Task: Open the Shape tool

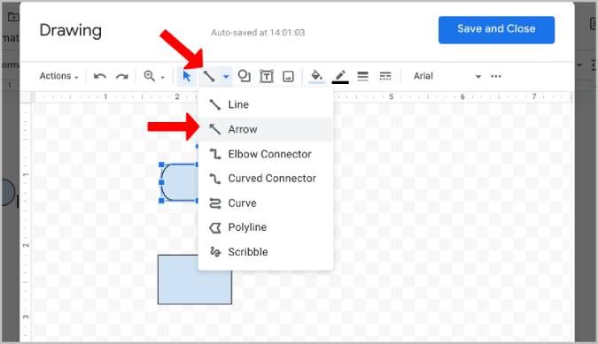Action: click(245, 76)
